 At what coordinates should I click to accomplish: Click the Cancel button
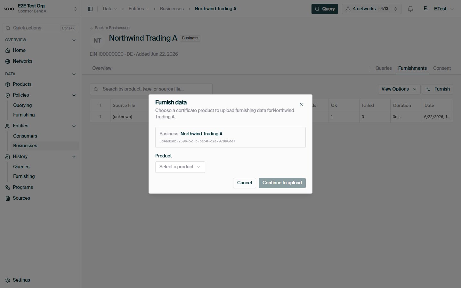245,183
